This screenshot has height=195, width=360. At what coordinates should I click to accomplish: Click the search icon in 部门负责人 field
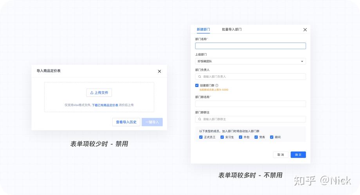[200, 77]
